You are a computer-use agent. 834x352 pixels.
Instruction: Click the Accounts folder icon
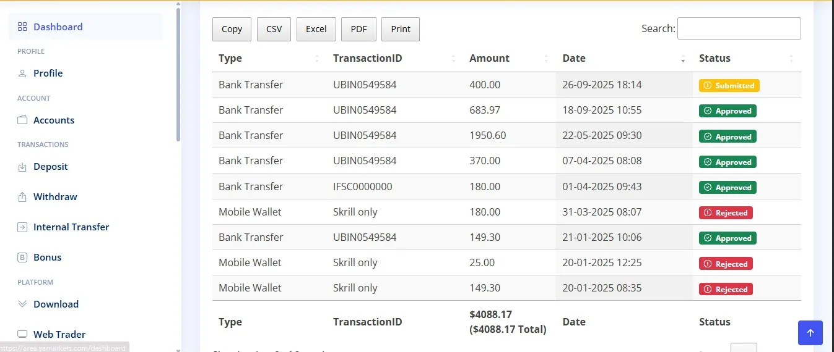point(22,120)
